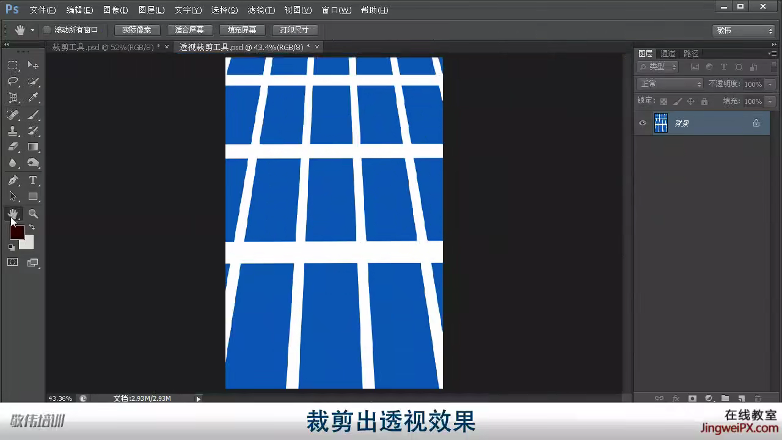Select the Pen tool

(13, 180)
